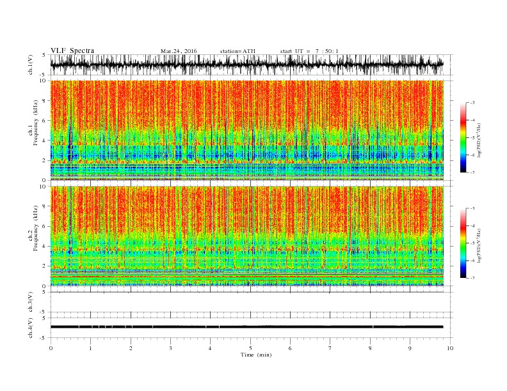Click the "ch.1(V)" waveform axis label
The width and height of the screenshot is (507, 391).
point(31,65)
